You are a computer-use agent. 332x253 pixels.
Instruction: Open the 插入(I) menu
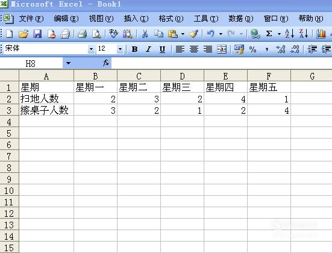click(136, 19)
